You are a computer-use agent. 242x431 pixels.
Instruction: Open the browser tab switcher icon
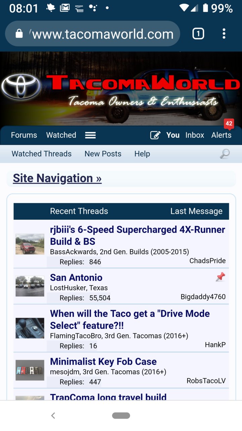(x=198, y=34)
